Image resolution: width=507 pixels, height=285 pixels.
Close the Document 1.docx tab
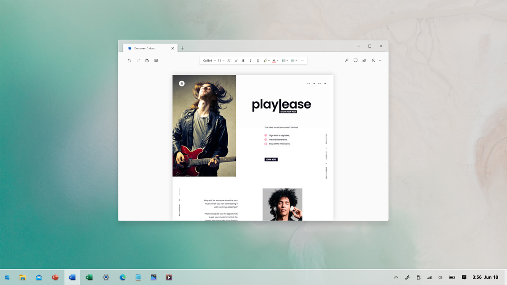pyautogui.click(x=172, y=48)
